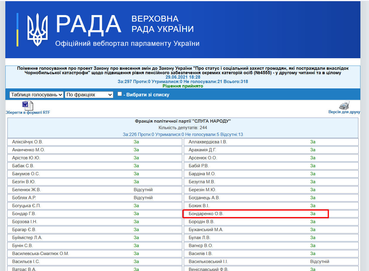
Task: Click 'Кількість депутатів: 244' text
Action: (x=183, y=128)
